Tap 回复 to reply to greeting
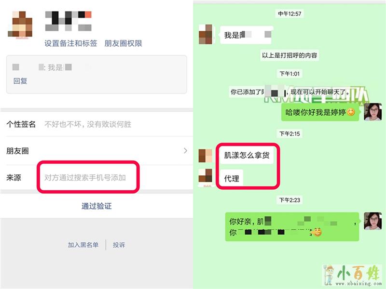386x289 pixels. pos(20,81)
